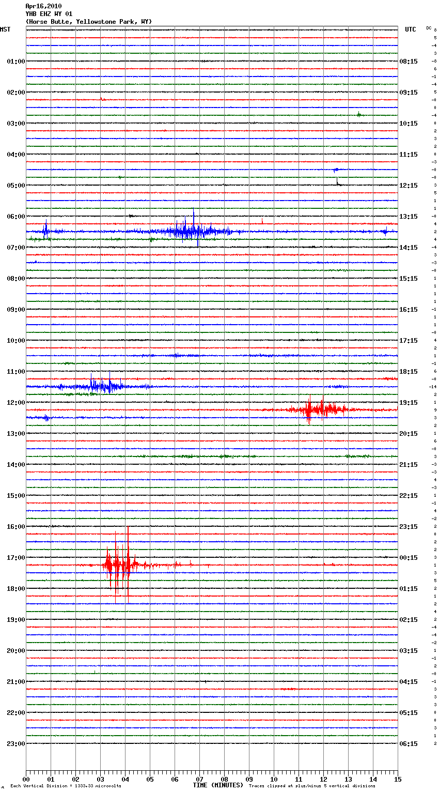The height and width of the screenshot is (793, 439).
Task: Select the 09:00 MST time label
Action: (16, 310)
